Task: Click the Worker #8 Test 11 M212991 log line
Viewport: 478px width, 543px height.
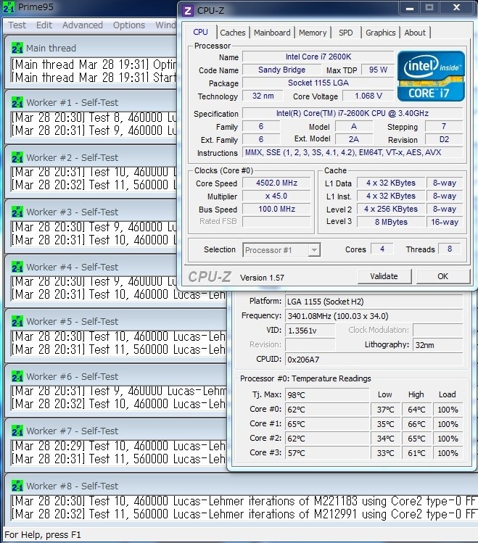Action: 244,514
